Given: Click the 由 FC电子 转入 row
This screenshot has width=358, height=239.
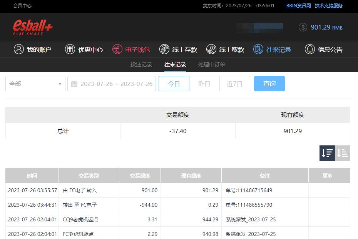Looking at the screenshot, I should 177,190.
